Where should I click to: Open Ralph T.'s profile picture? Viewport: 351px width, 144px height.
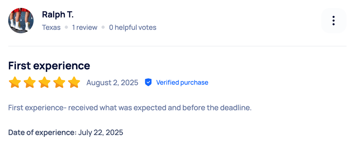[21, 21]
